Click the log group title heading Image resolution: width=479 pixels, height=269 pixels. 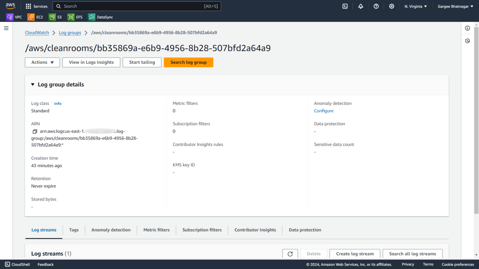tap(148, 48)
